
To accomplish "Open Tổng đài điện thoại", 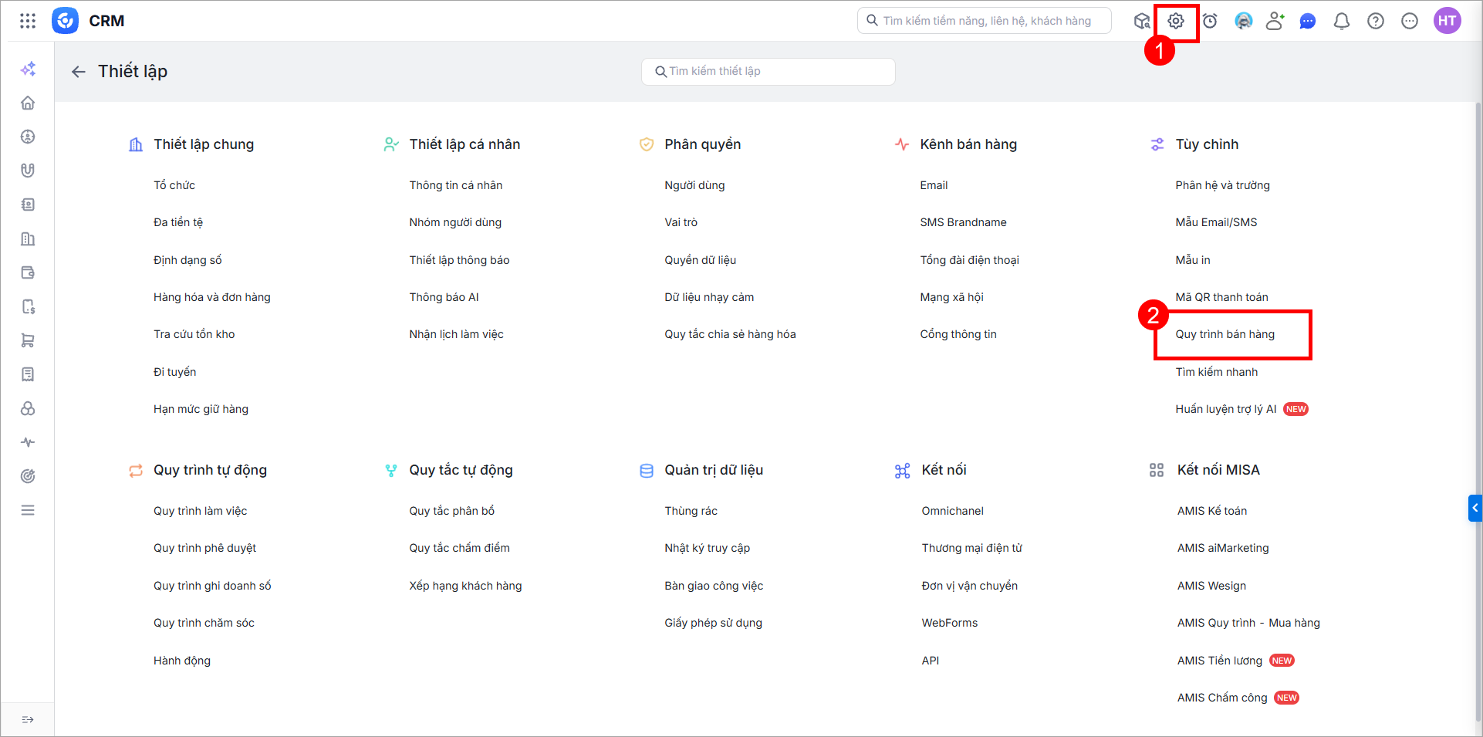I will pyautogui.click(x=969, y=260).
